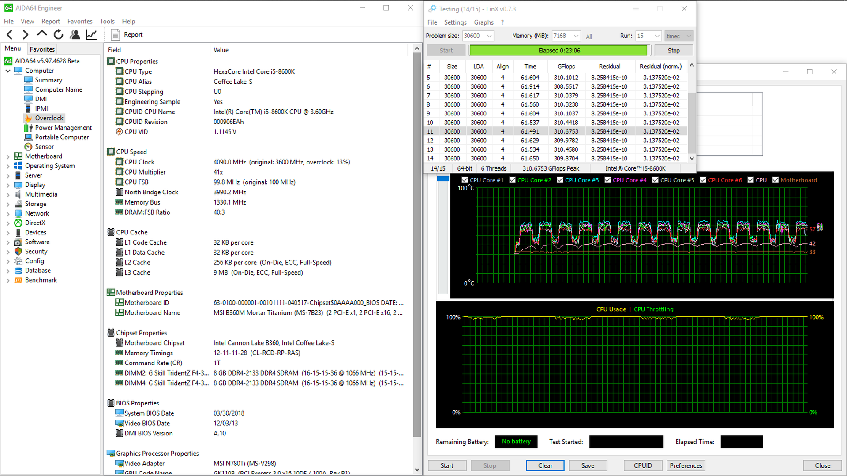Open the Problem size dropdown in LinX

pos(489,36)
